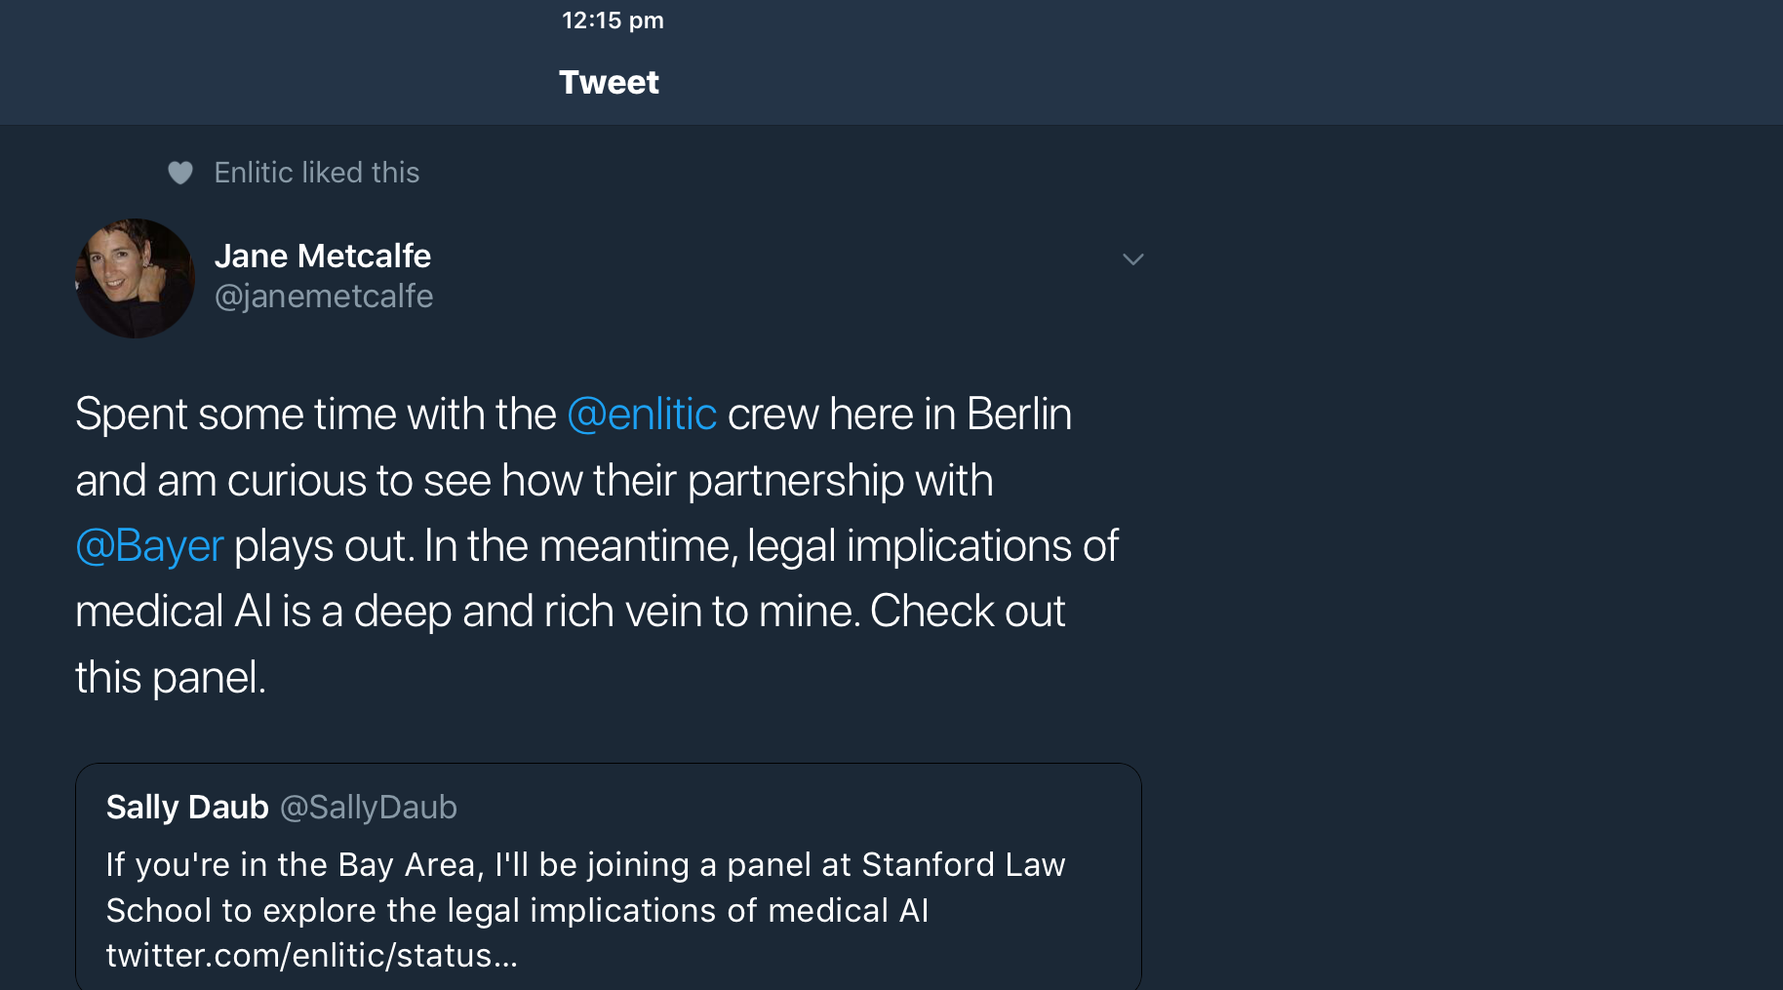Click the 12:15 pm status bar clock
Screen dimensions: 1783x990
pyautogui.click(x=613, y=20)
